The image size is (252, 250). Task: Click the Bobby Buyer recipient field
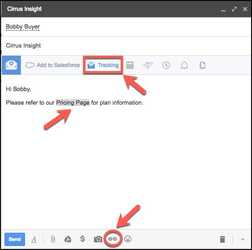pyautogui.click(x=126, y=27)
